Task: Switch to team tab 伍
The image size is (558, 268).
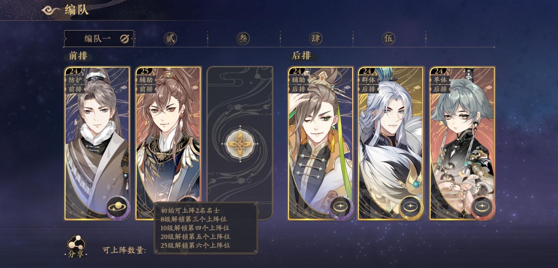Action: (388, 39)
